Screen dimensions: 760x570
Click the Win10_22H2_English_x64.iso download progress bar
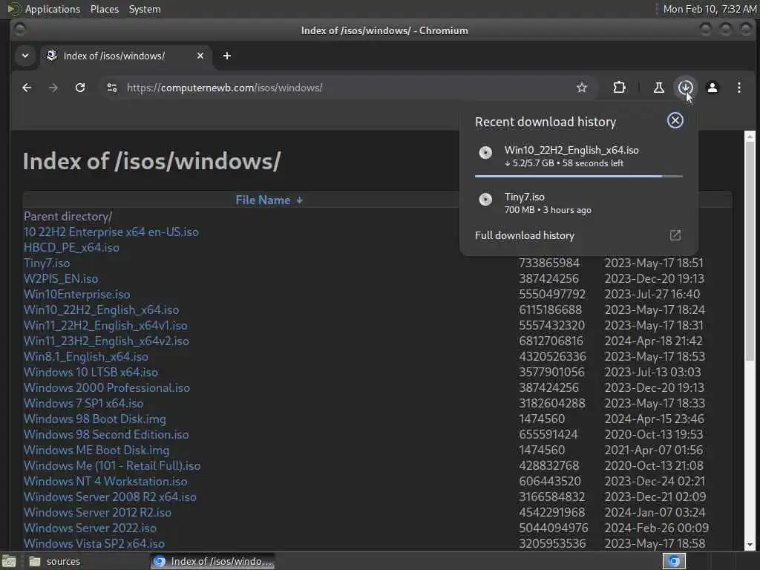[579, 177]
